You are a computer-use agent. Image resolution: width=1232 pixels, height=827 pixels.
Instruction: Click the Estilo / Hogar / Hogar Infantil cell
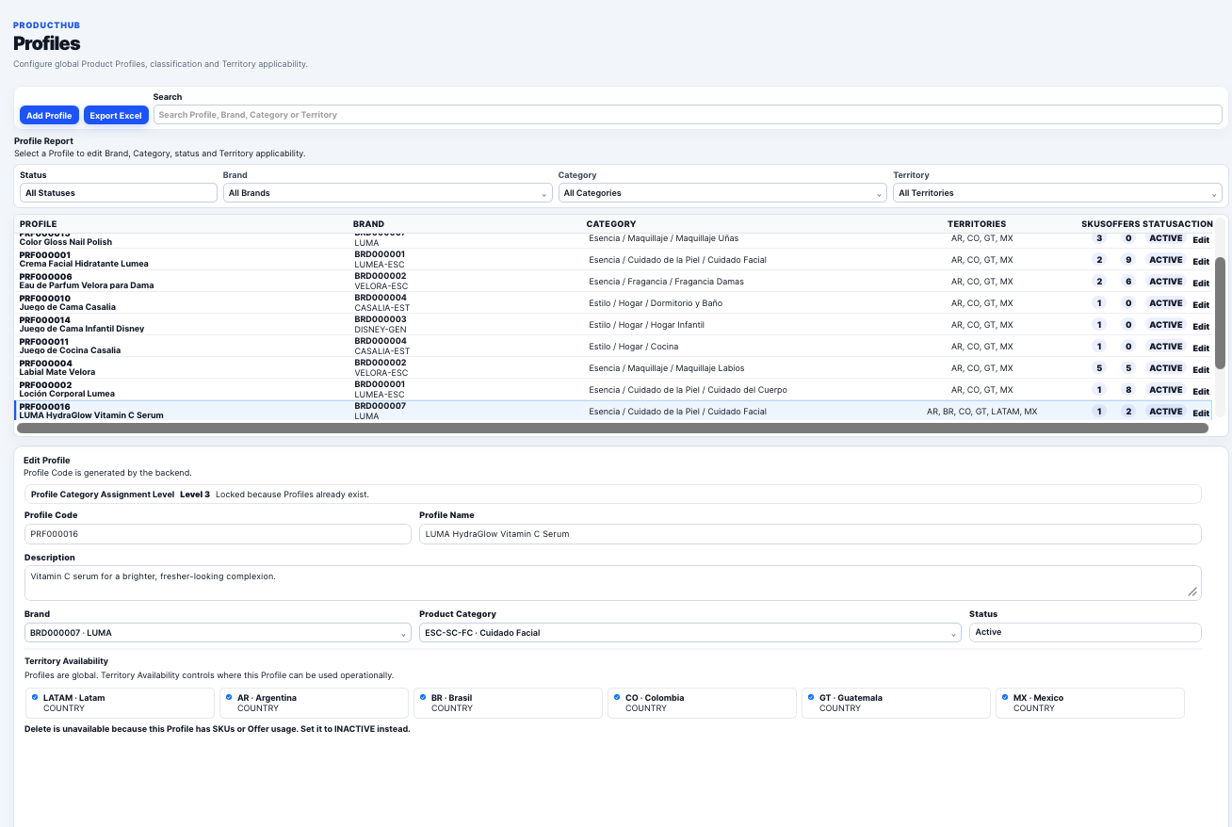coord(646,325)
